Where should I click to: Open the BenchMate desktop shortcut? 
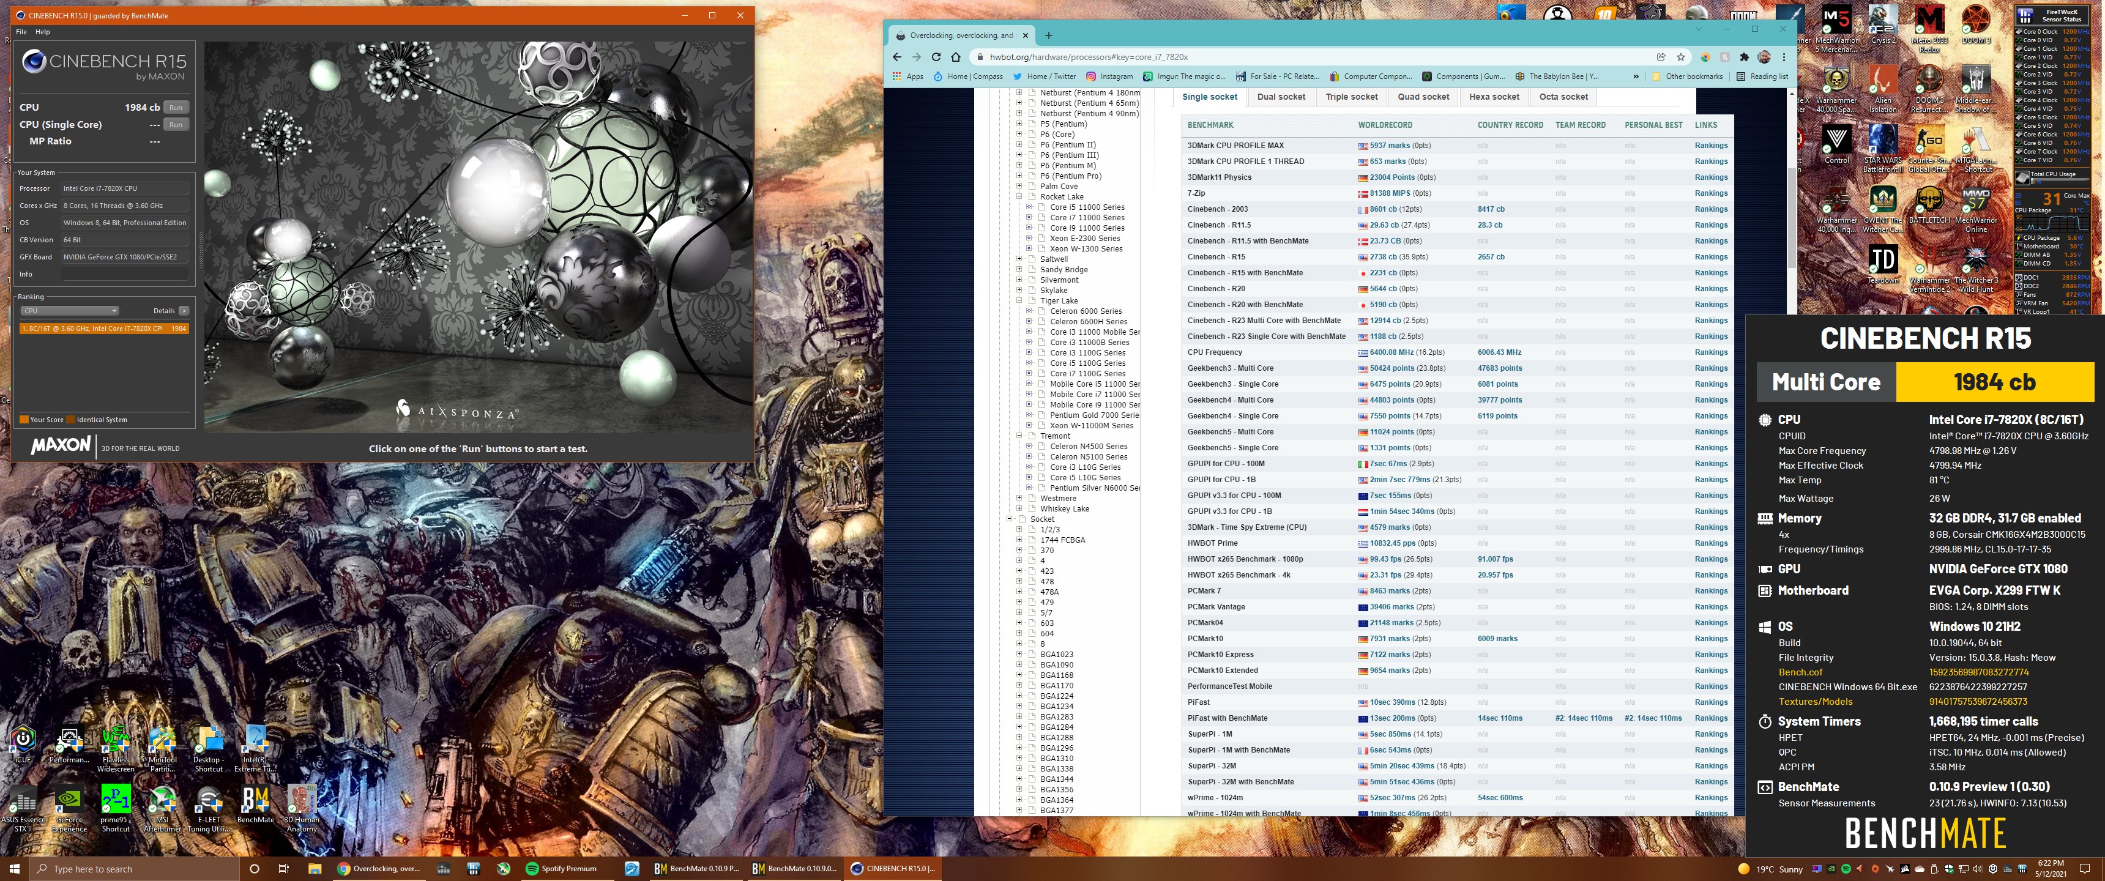(x=255, y=804)
